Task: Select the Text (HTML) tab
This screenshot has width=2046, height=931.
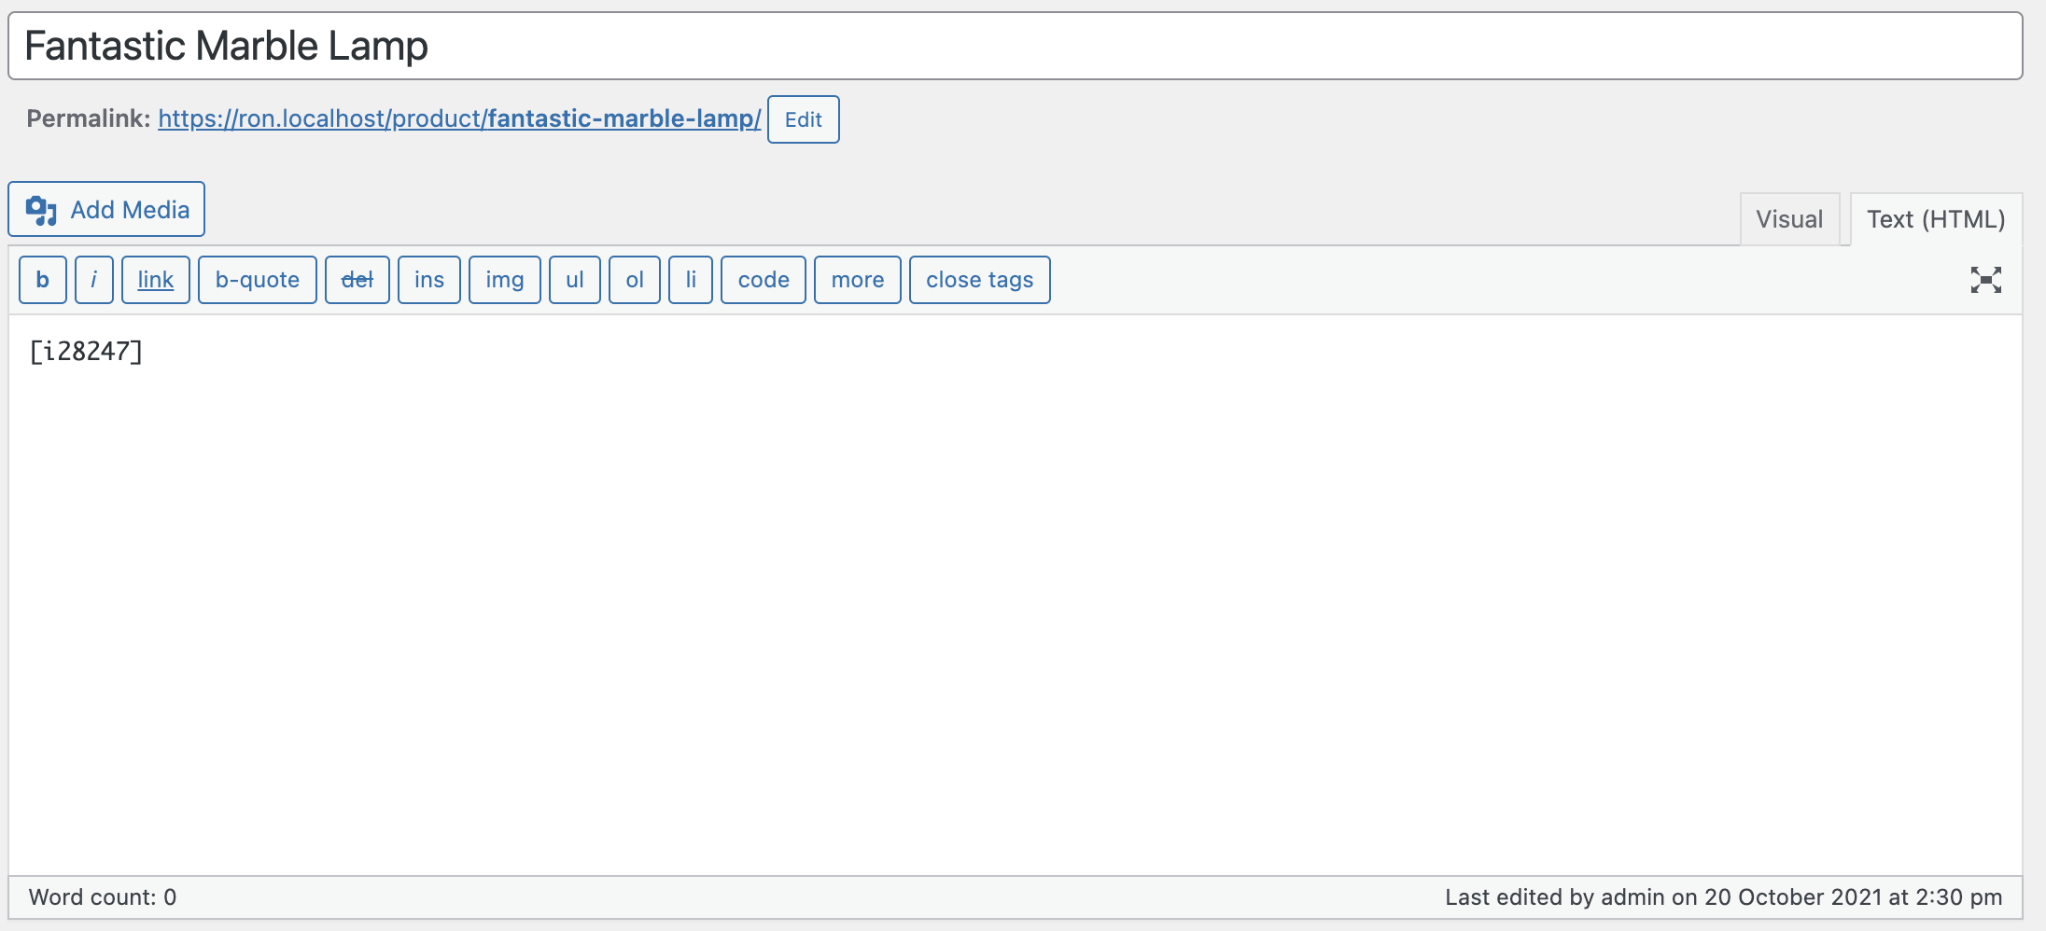Action: point(1936,218)
